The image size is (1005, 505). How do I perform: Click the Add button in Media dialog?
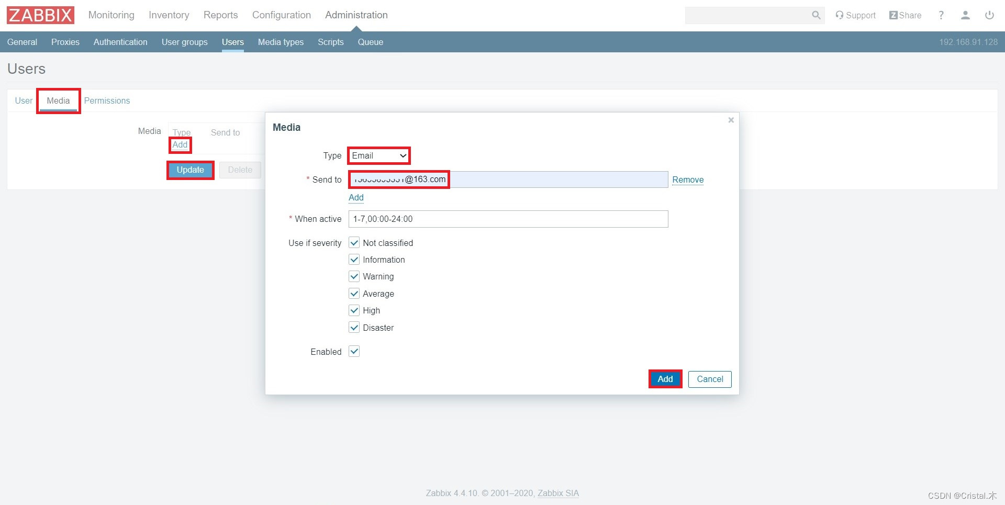(x=665, y=379)
